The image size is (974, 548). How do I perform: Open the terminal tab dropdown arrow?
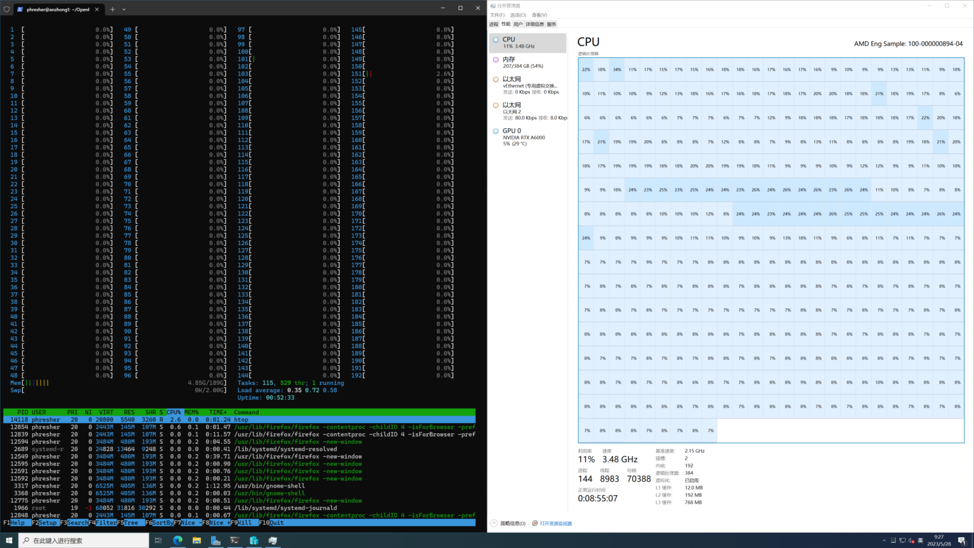pos(124,10)
